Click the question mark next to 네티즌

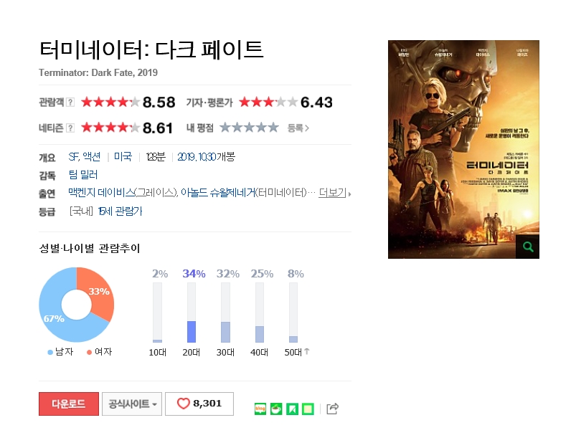[x=70, y=128]
